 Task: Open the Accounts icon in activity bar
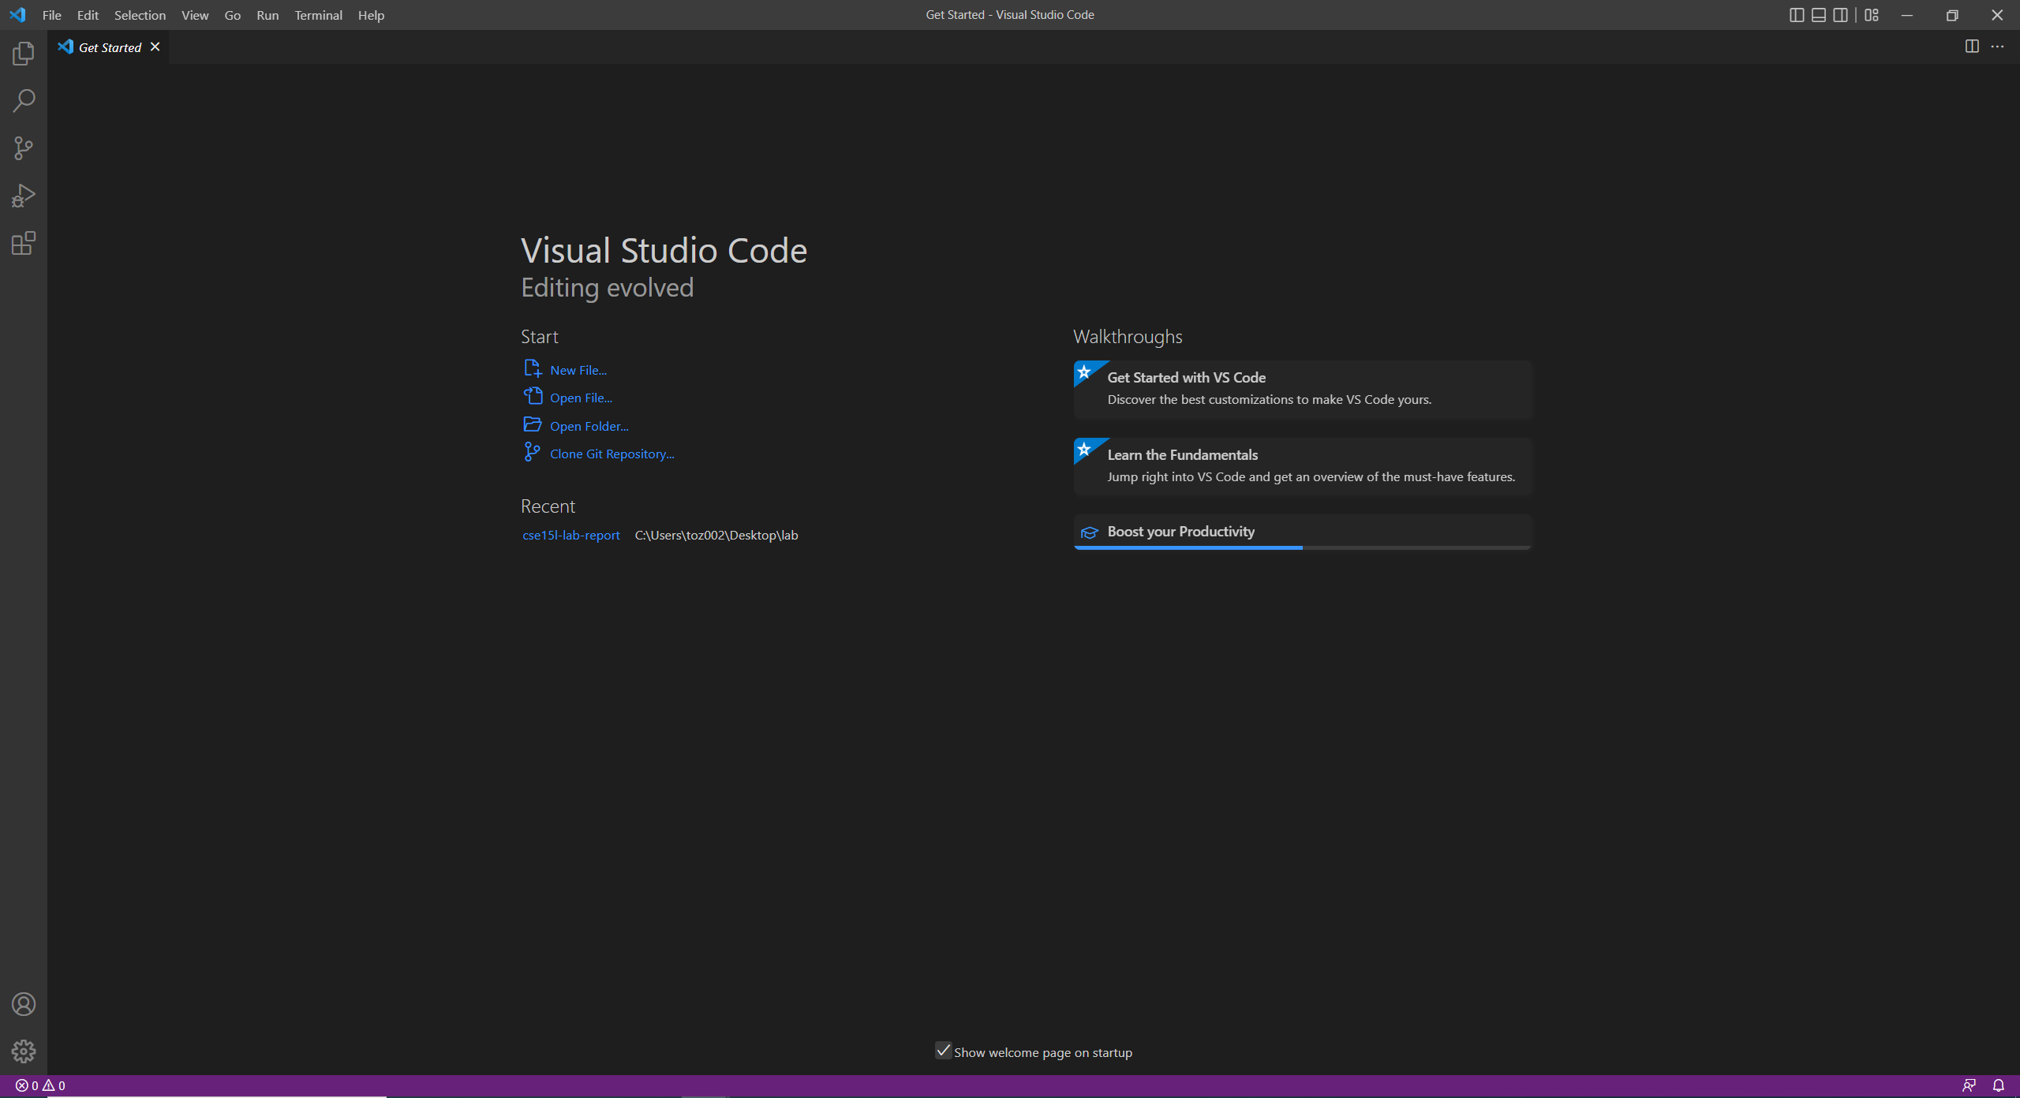click(x=24, y=1004)
